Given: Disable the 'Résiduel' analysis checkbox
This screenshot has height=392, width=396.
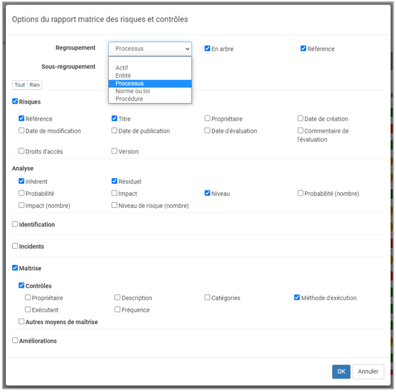Looking at the screenshot, I should [x=115, y=181].
